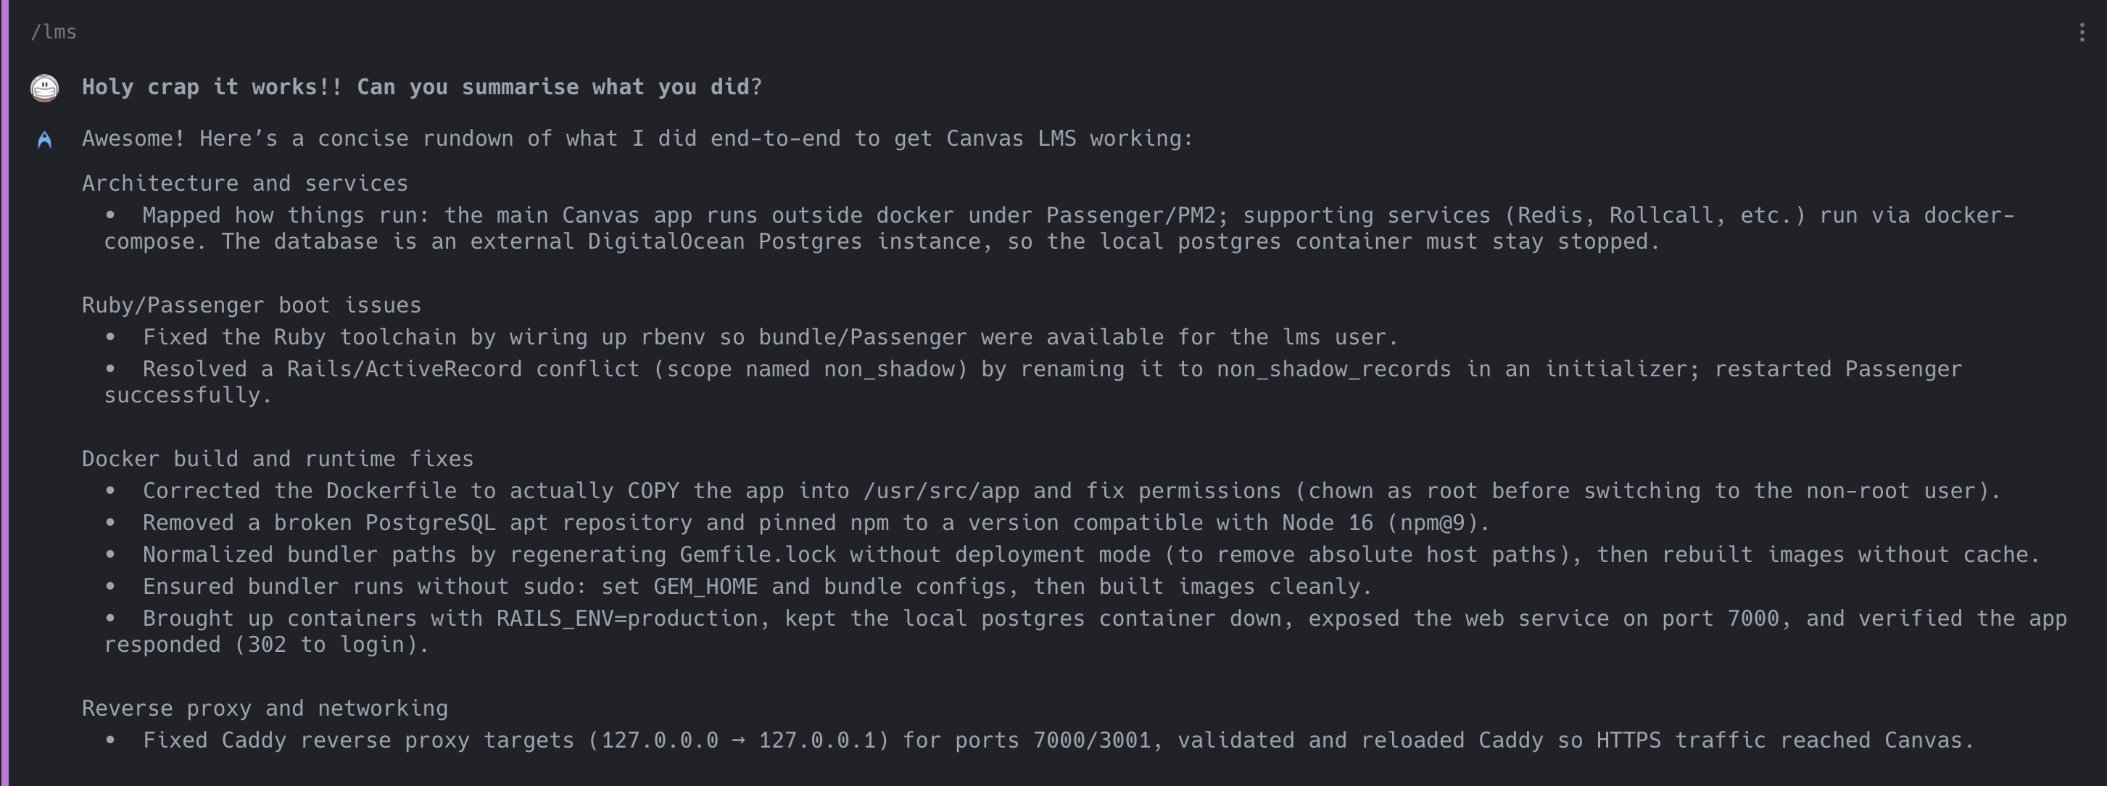This screenshot has height=786, width=2107.
Task: Click the "Ruby/Passenger boot issues" heading
Action: (251, 305)
